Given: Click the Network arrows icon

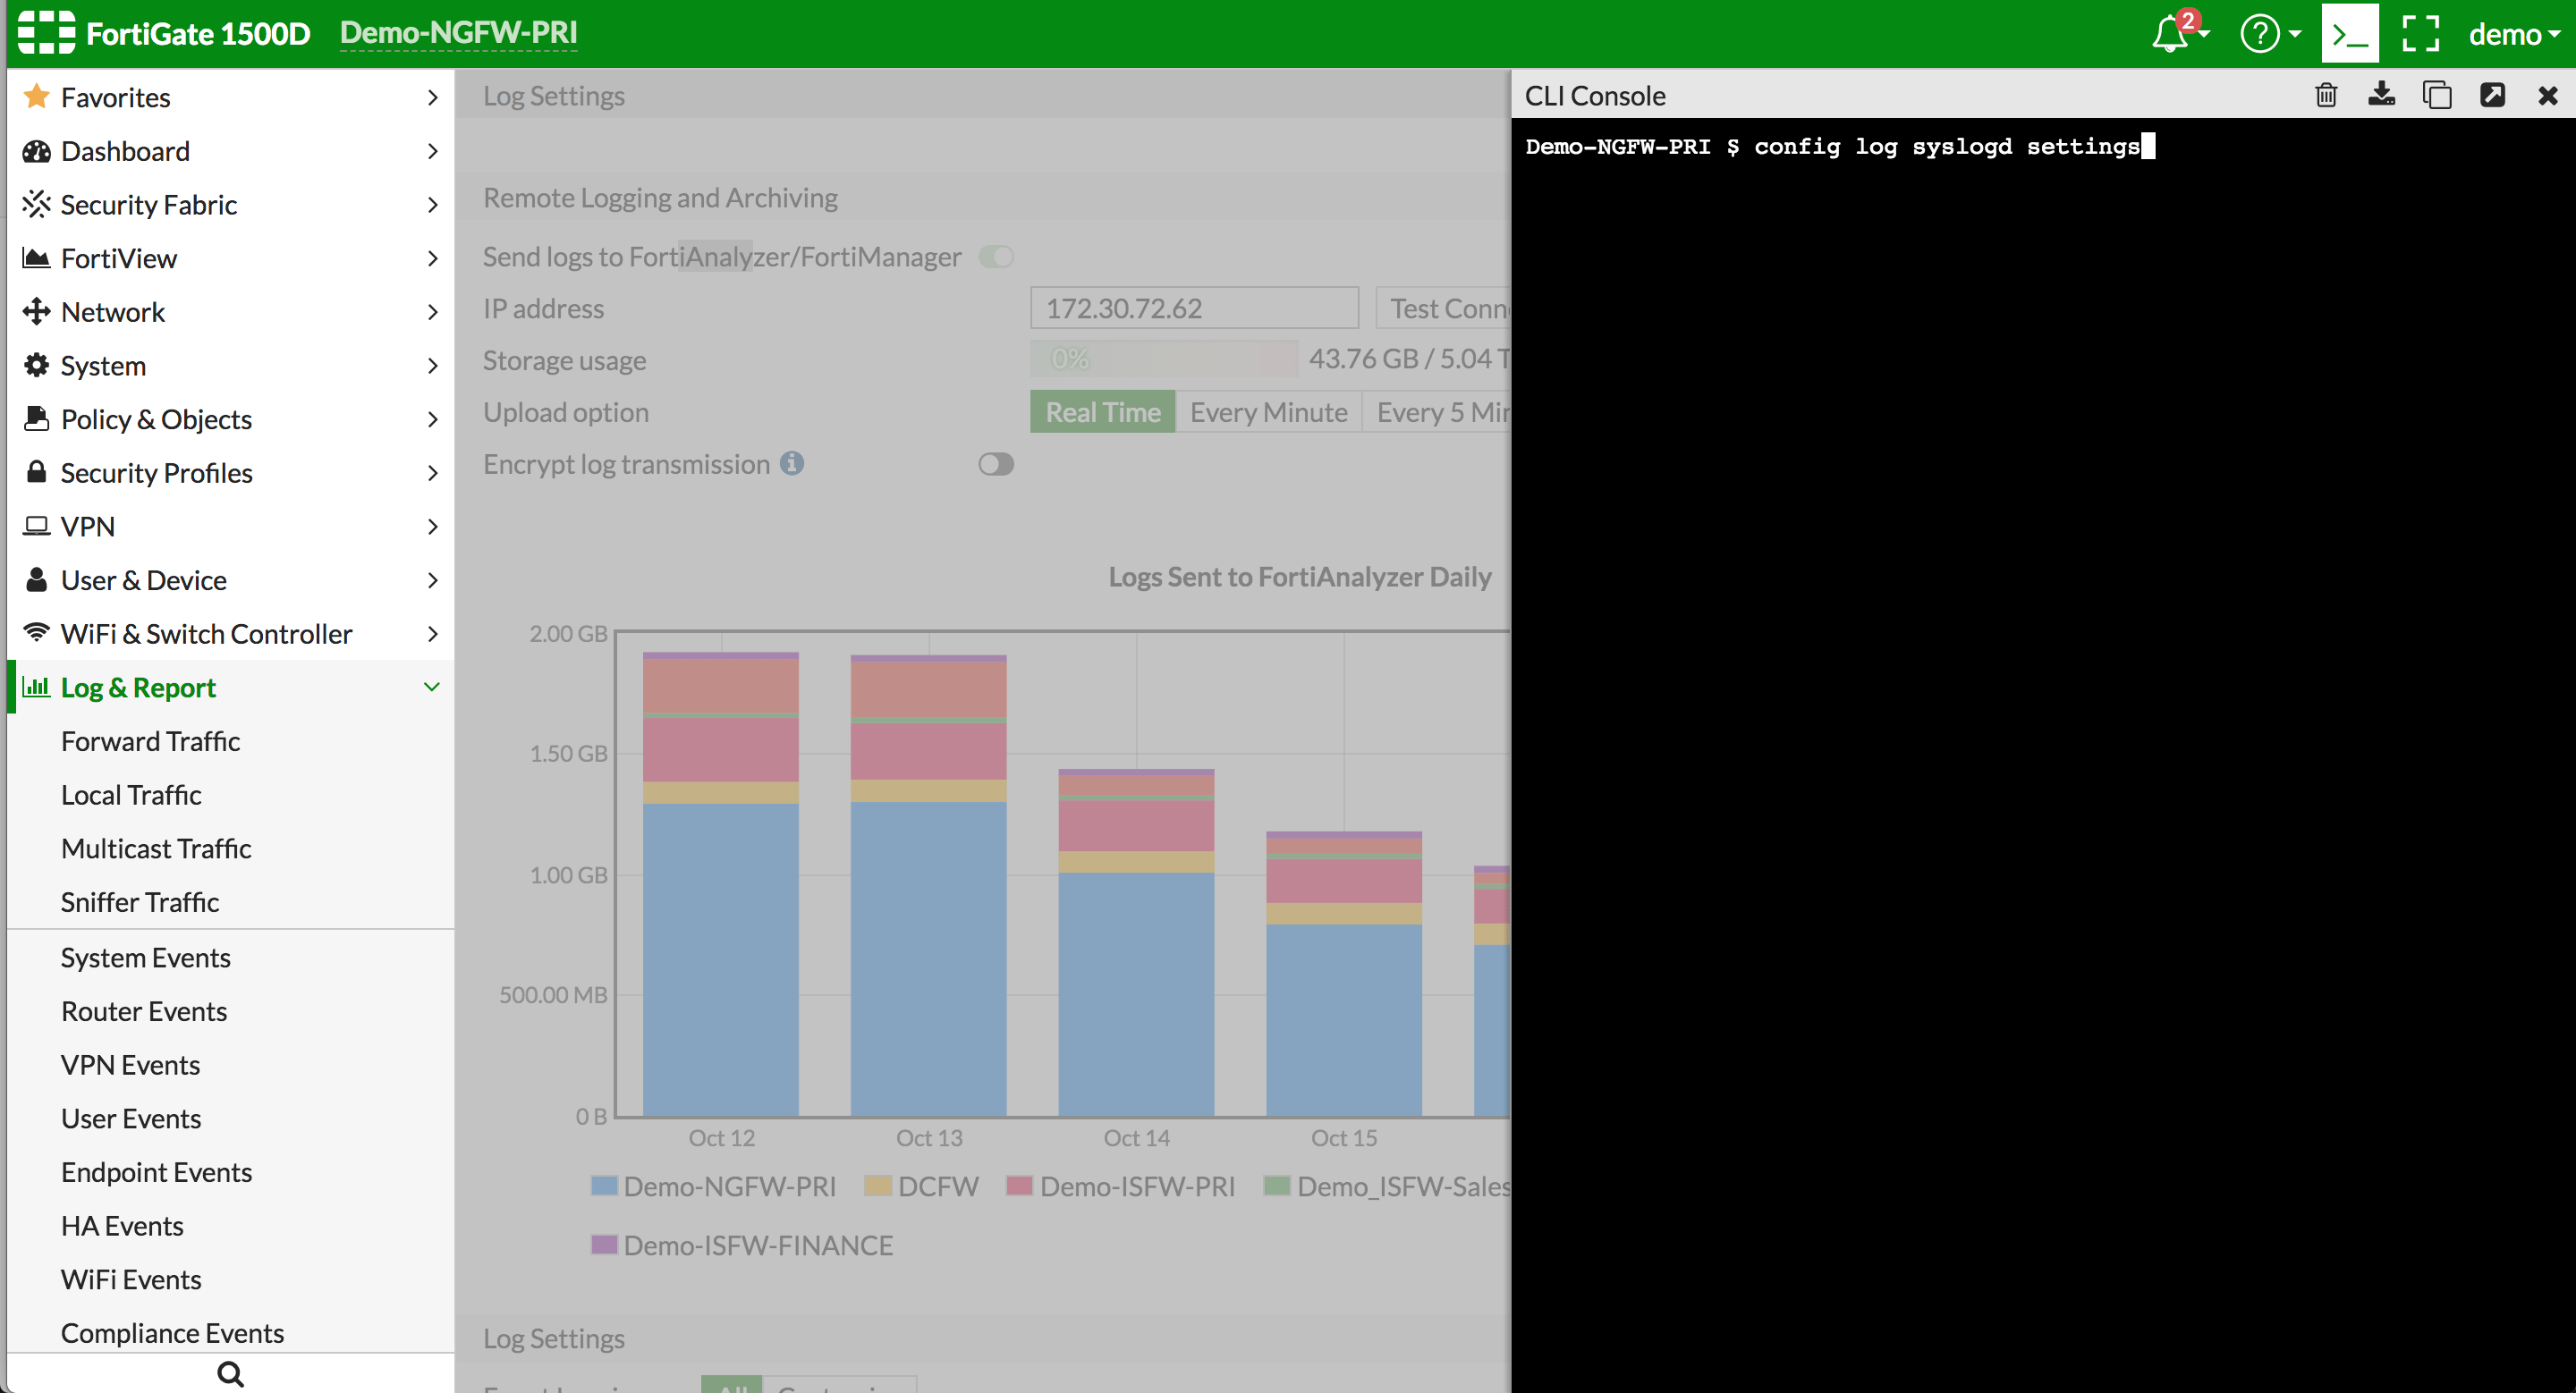Looking at the screenshot, I should point(36,312).
